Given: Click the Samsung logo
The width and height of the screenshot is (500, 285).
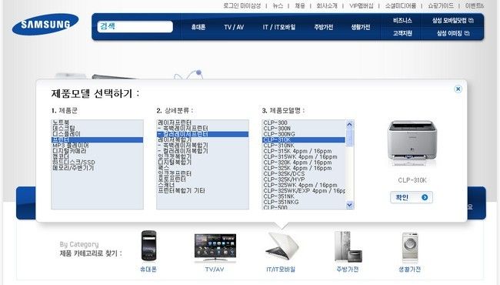Looking at the screenshot, I should 45,24.
